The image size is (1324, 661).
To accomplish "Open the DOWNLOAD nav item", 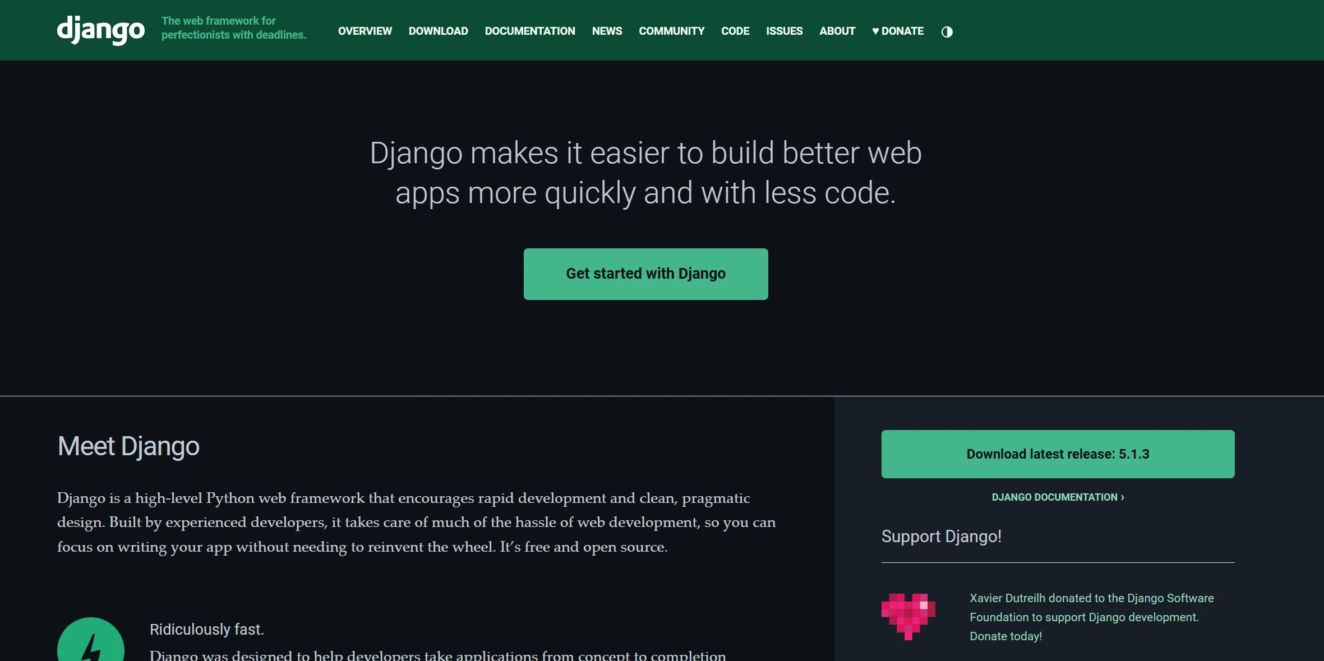I will point(438,31).
